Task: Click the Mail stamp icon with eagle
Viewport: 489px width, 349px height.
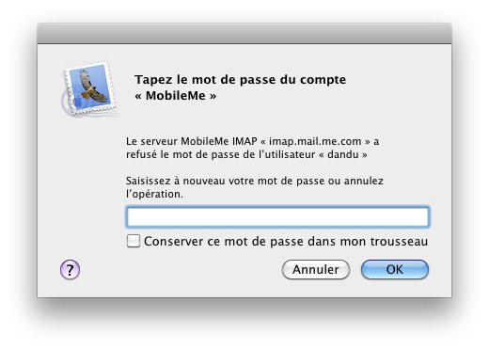Action: (x=89, y=88)
